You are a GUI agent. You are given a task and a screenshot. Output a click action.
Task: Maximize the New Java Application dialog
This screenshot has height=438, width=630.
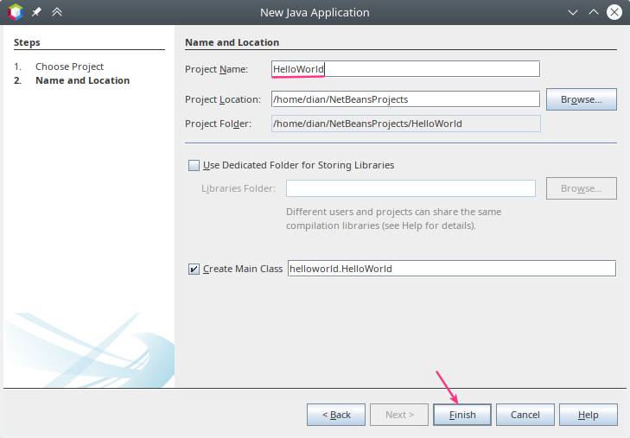594,12
